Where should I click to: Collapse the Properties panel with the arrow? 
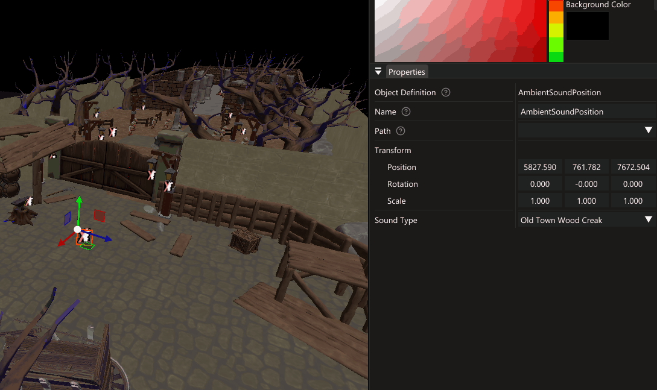tap(378, 71)
